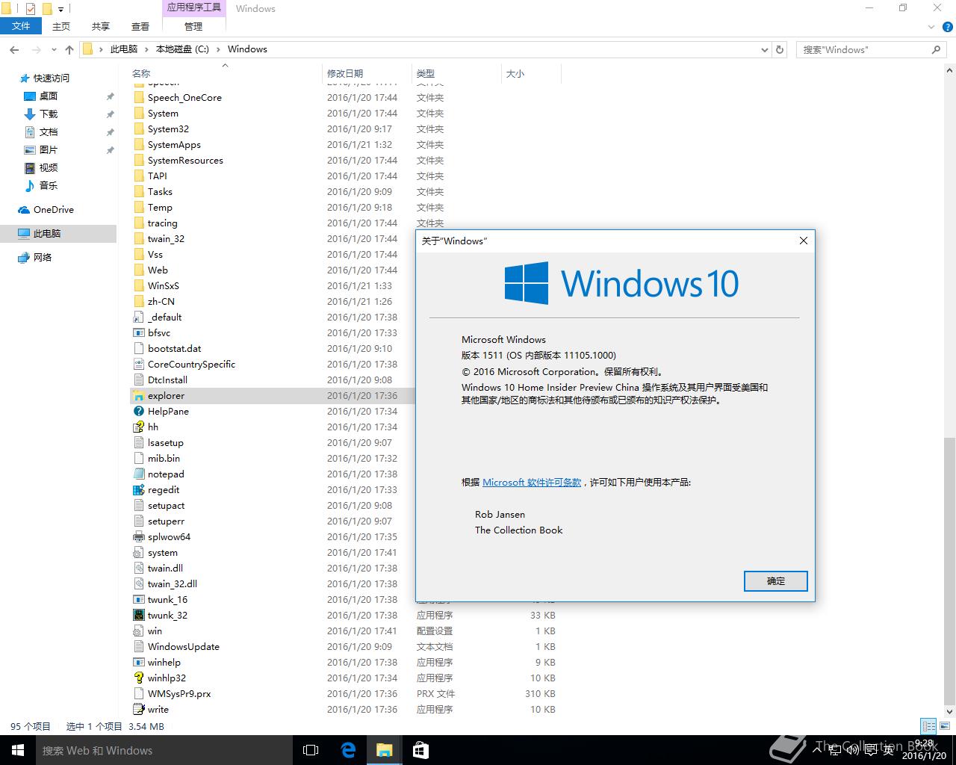Image resolution: width=956 pixels, height=765 pixels.
Task: Open Microsoft 软件许可条款 link
Action: pyautogui.click(x=532, y=483)
